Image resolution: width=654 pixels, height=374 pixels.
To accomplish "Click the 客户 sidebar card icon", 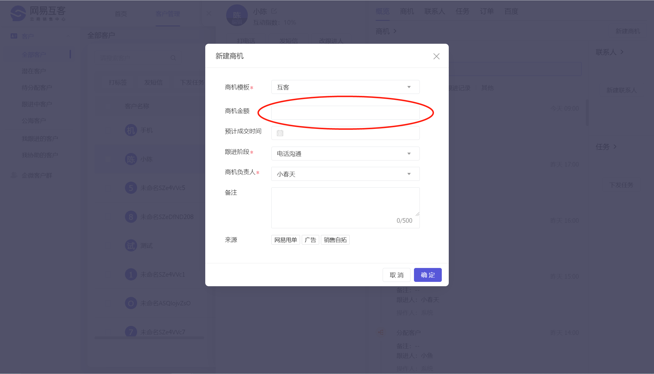I will coord(14,36).
